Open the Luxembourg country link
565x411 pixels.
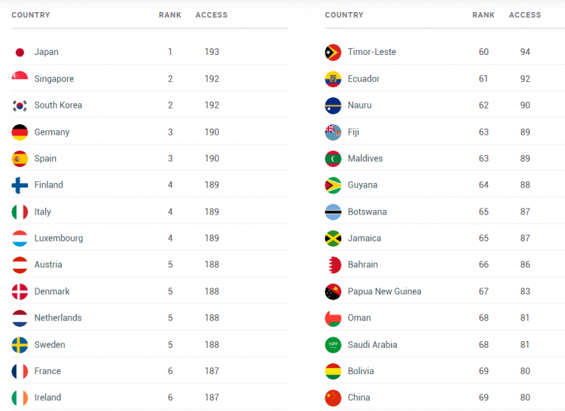(59, 239)
